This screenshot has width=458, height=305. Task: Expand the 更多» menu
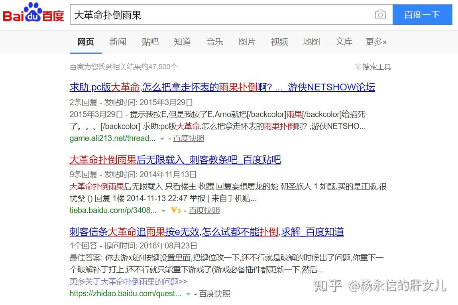(x=376, y=42)
